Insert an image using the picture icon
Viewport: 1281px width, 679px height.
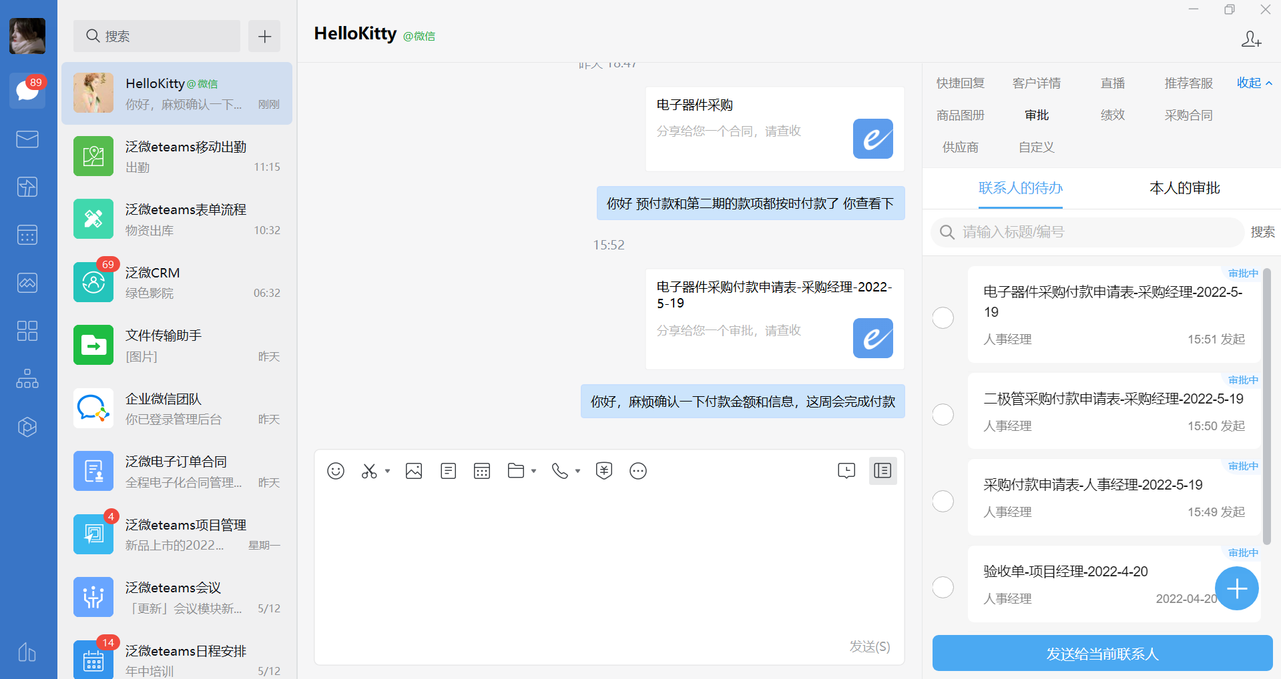[x=414, y=471]
